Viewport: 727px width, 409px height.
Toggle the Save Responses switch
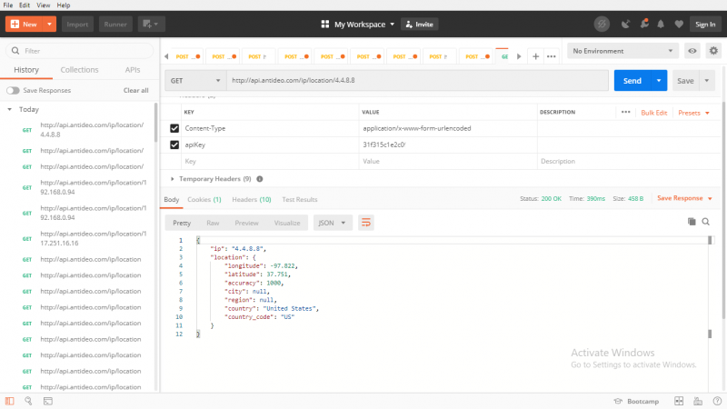[13, 90]
